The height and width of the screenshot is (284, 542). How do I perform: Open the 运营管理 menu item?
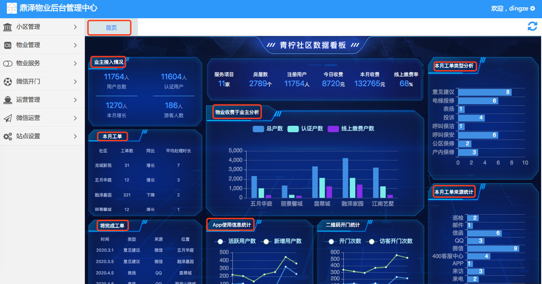point(42,100)
